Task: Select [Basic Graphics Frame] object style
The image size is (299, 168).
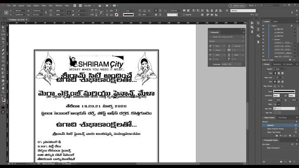Action: pos(275,129)
